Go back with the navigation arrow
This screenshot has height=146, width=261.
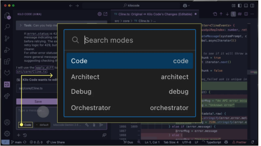(71, 6)
